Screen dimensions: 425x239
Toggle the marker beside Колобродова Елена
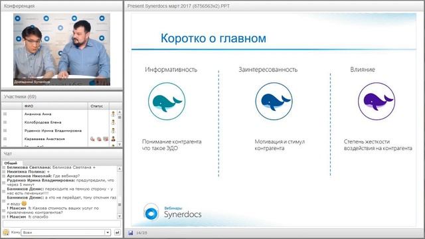coord(5,122)
